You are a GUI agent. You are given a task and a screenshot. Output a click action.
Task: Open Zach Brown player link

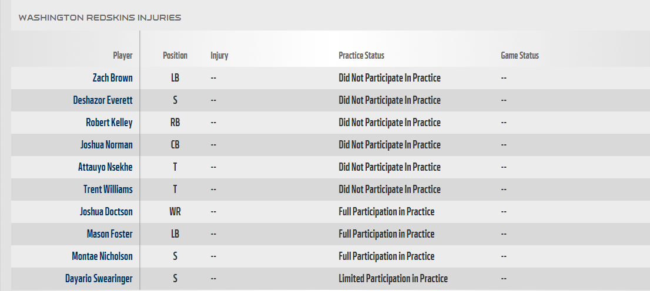(112, 78)
